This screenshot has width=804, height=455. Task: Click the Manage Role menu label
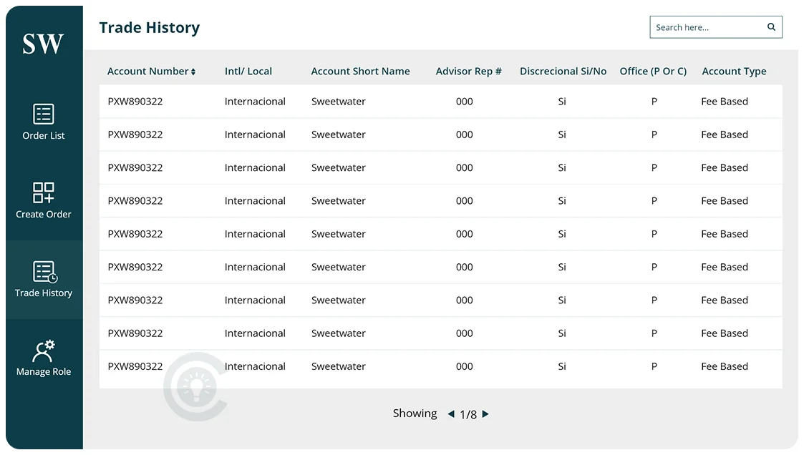coord(44,372)
